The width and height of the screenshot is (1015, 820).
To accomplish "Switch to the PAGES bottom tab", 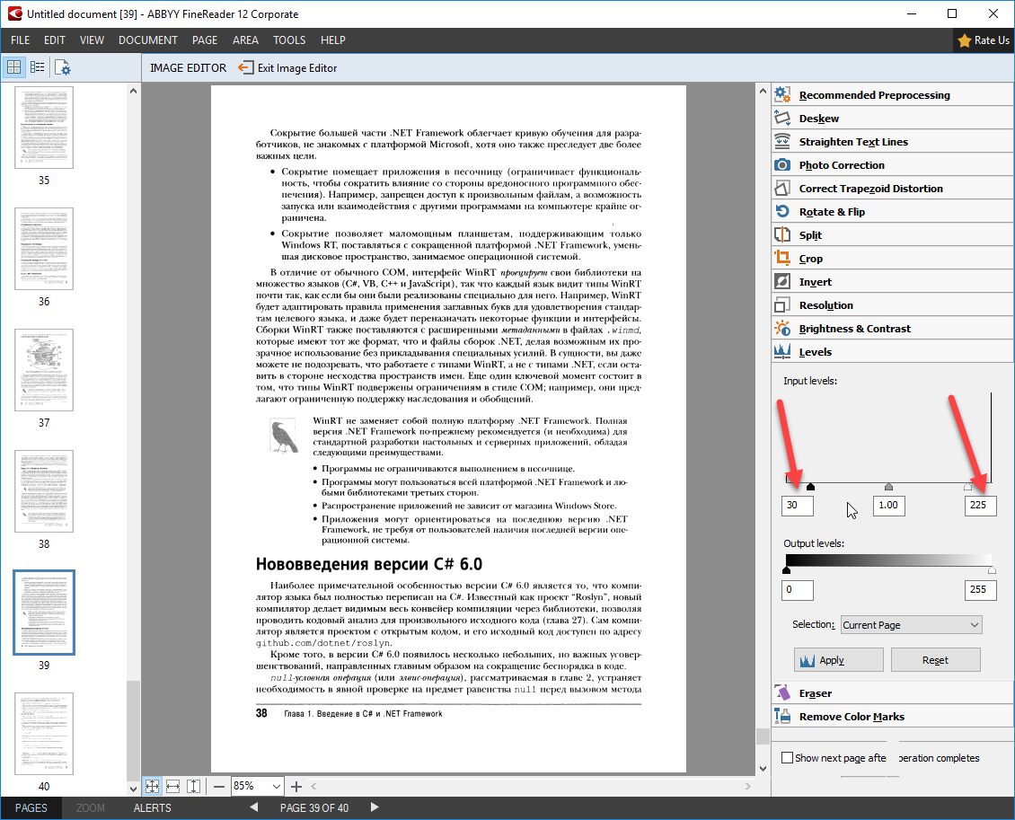I will [31, 807].
